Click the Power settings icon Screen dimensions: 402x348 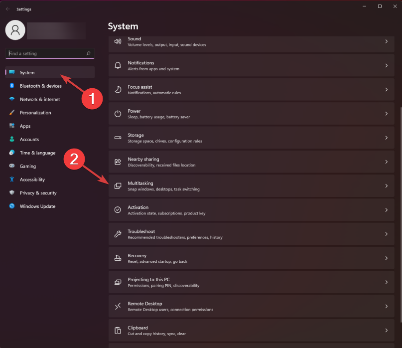click(x=118, y=113)
